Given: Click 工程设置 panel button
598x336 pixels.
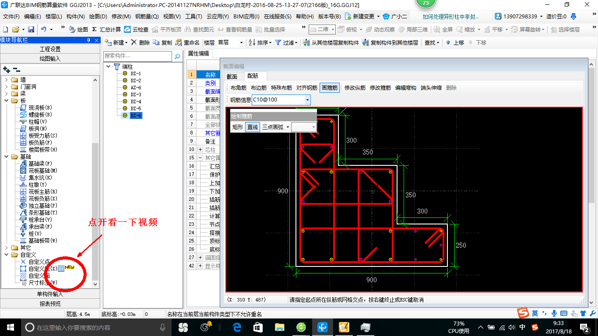Looking at the screenshot, I should click(50, 49).
